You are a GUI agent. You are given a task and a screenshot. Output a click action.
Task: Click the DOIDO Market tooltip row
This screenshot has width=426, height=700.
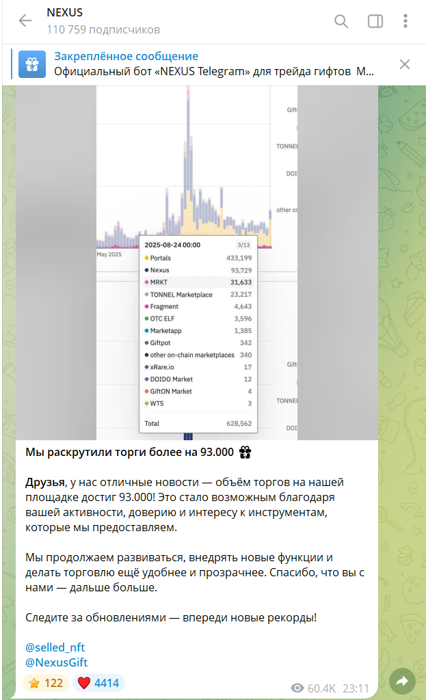tap(198, 379)
